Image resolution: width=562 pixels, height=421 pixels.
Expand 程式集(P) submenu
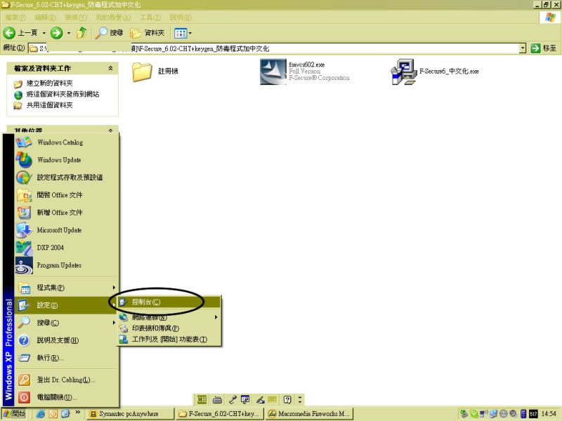pyautogui.click(x=66, y=288)
